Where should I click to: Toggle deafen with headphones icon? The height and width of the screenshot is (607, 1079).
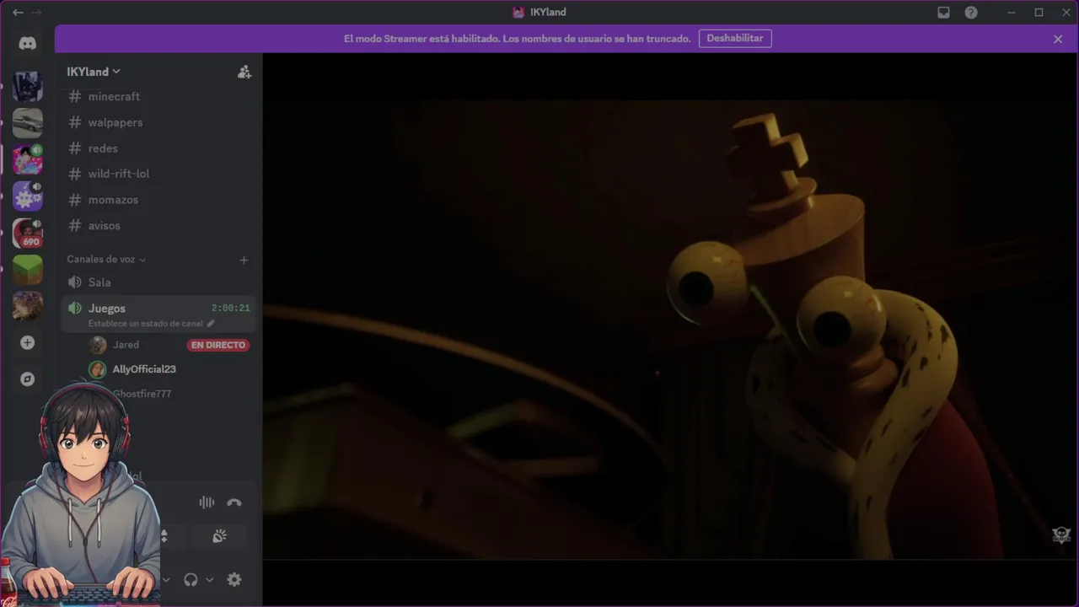(191, 579)
